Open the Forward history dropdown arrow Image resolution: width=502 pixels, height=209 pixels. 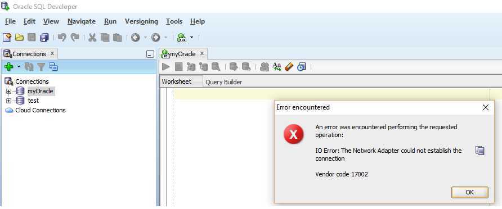pos(165,38)
